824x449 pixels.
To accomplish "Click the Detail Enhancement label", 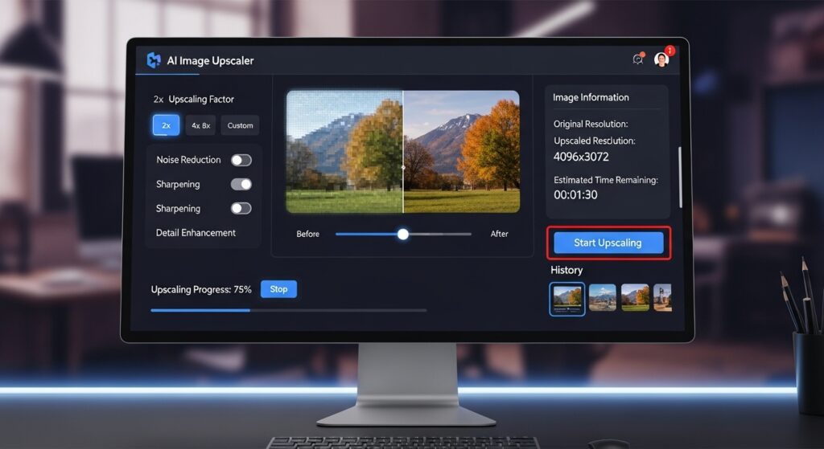I will 196,233.
